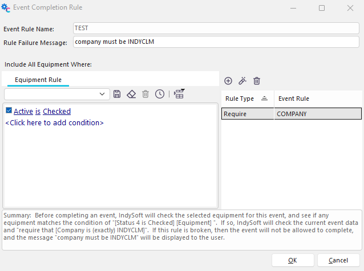The height and width of the screenshot is (271, 364).
Task: Click the grid field chooser icon
Action: pos(179,94)
